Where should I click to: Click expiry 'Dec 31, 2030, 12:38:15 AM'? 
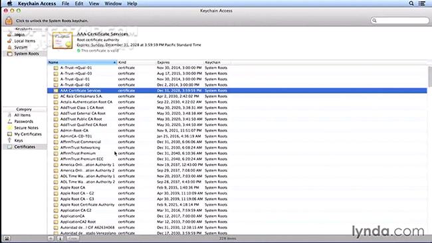pyautogui.click(x=180, y=228)
